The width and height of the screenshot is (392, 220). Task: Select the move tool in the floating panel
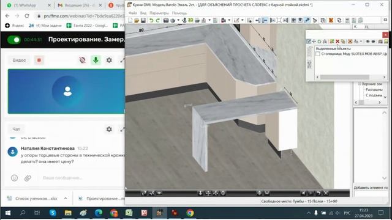(314, 42)
